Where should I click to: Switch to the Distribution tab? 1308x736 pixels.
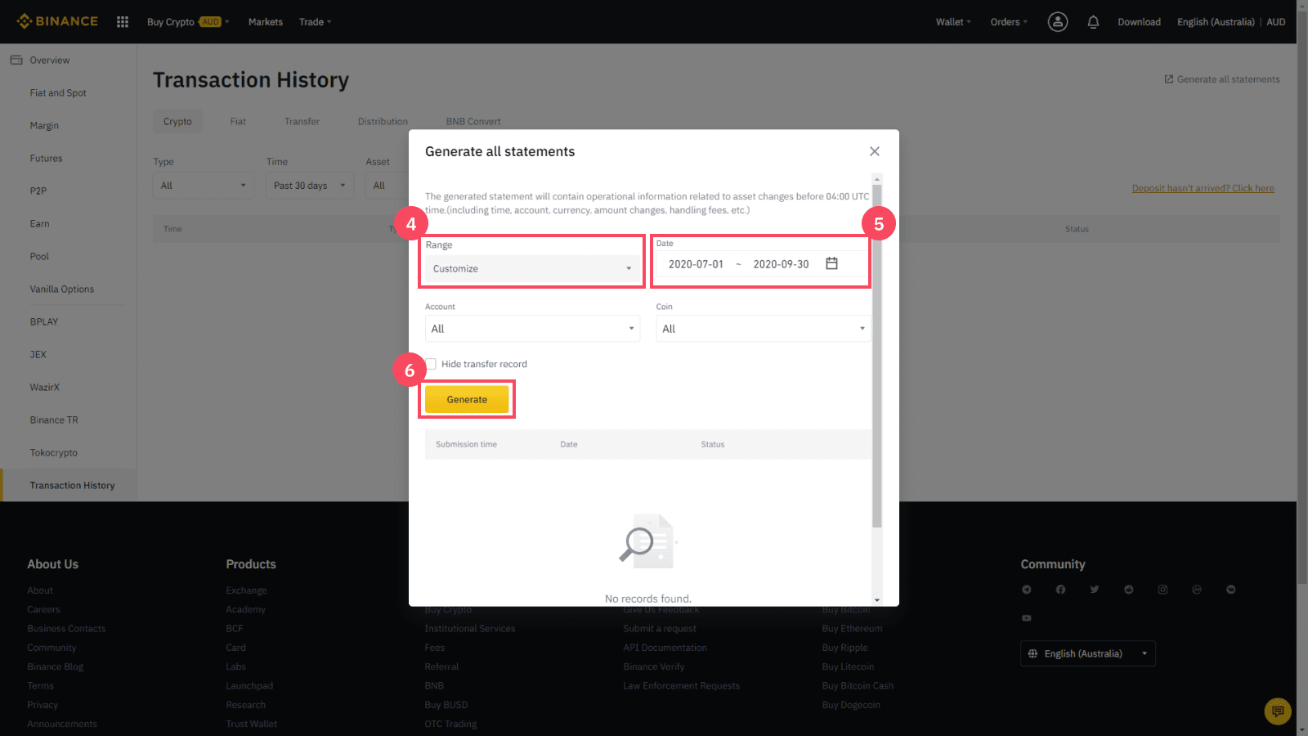coord(383,121)
